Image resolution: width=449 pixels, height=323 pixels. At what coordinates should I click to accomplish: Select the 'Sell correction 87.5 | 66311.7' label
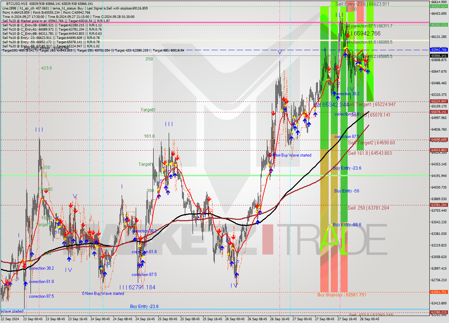click(x=368, y=26)
